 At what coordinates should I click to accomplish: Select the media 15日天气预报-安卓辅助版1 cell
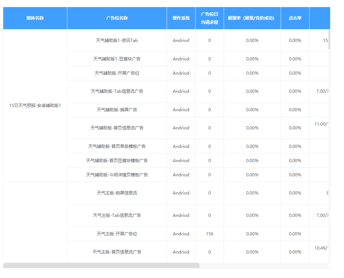click(35, 105)
